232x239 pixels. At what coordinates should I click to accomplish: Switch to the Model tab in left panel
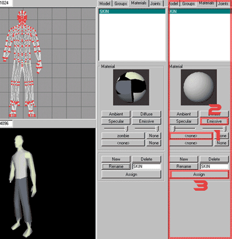tap(104, 3)
